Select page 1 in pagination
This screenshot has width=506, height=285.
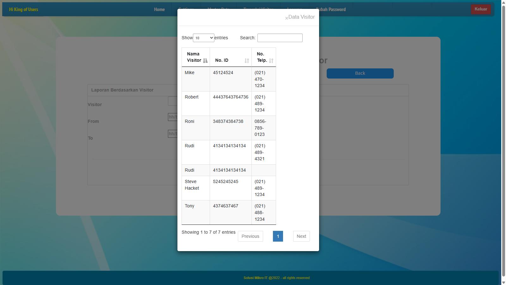[278, 236]
